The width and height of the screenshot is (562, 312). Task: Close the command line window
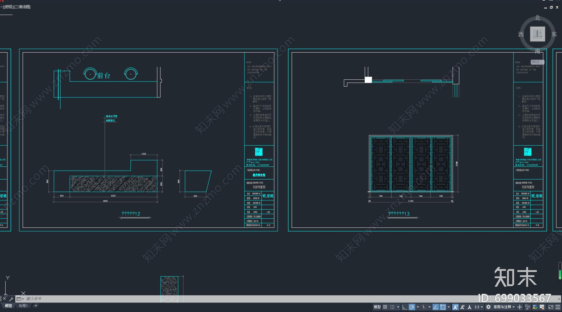[5, 299]
